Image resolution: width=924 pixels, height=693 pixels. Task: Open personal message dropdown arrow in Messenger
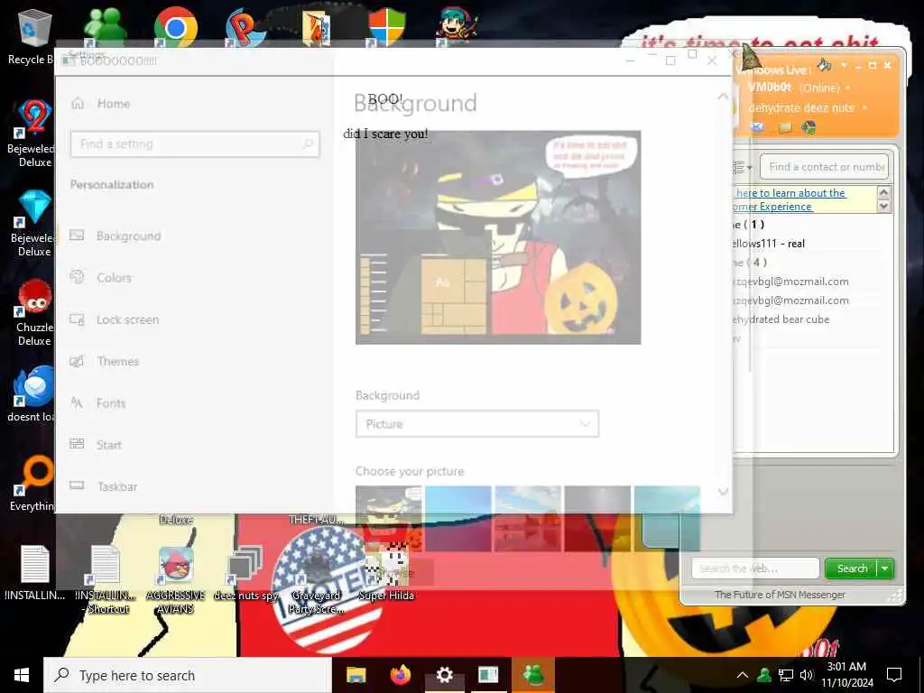864,108
